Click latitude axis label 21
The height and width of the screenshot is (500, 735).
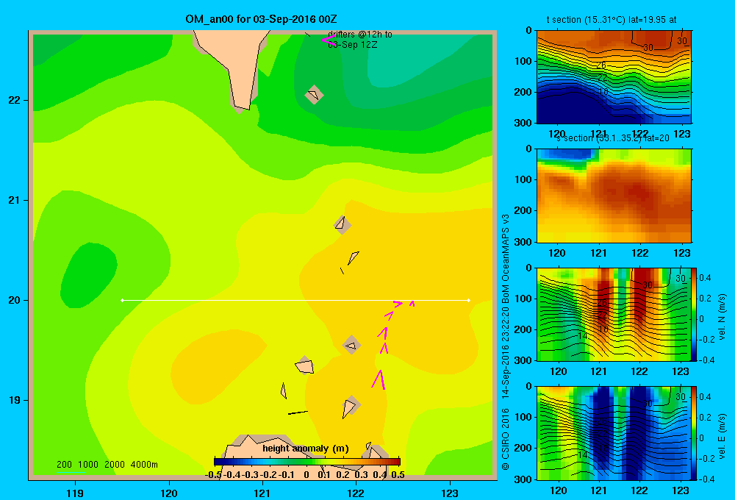coord(14,200)
